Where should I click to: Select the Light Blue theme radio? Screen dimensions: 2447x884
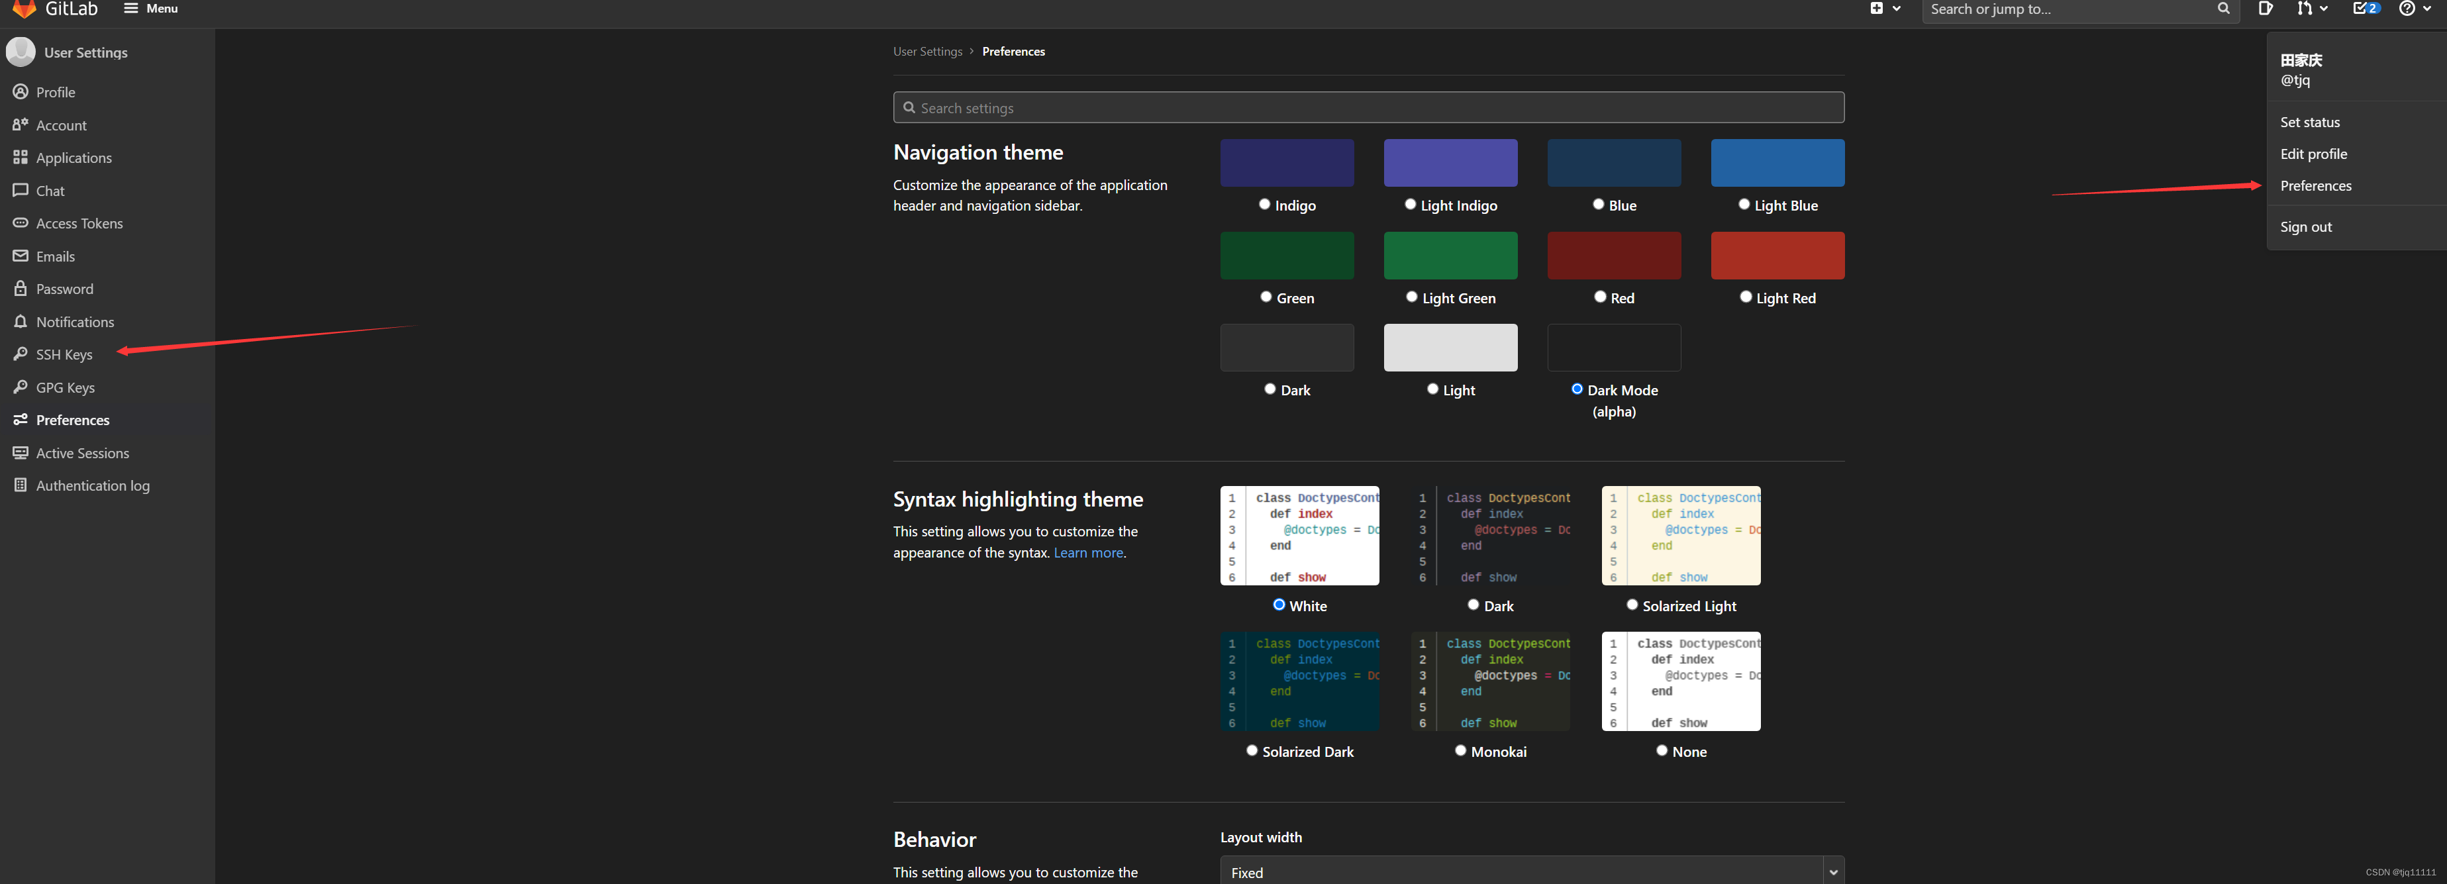point(1744,204)
